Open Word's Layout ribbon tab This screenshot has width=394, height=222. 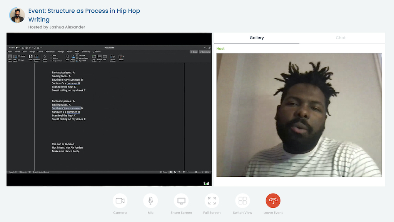[40, 52]
